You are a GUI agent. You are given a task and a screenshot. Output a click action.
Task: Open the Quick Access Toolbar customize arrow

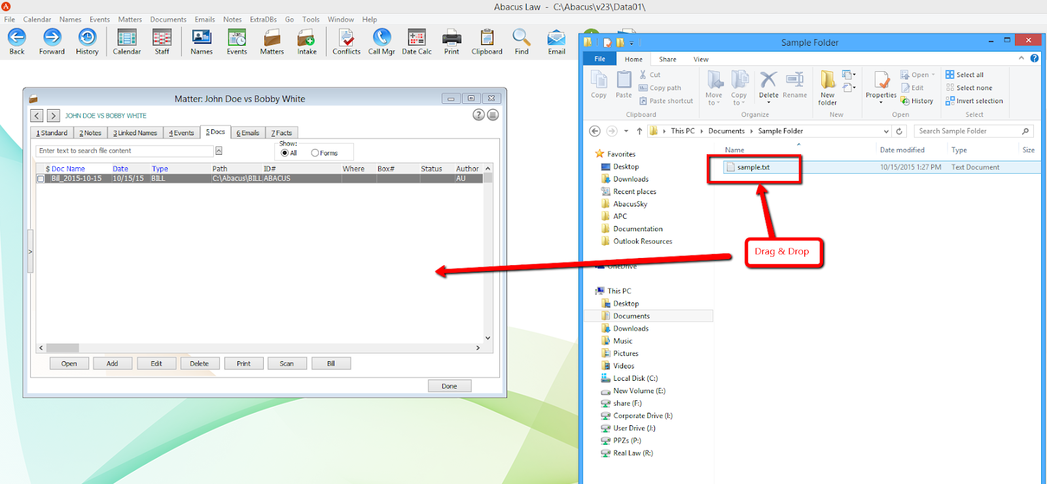[631, 43]
